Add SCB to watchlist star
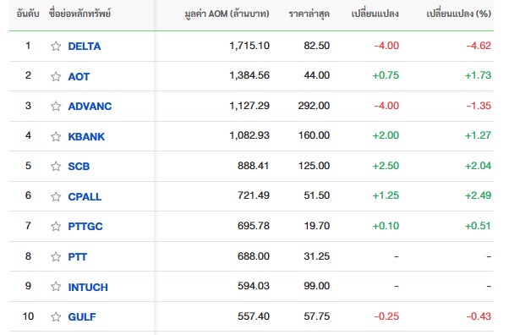This screenshot has width=509, height=335. point(56,167)
